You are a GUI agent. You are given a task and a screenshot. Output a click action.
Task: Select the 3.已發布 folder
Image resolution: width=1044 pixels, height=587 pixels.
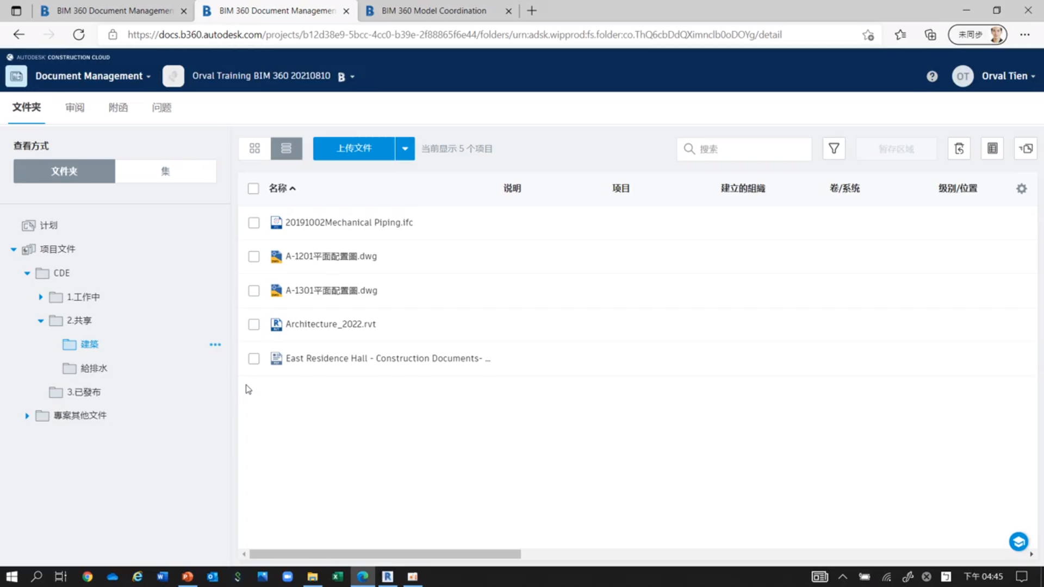click(x=83, y=392)
